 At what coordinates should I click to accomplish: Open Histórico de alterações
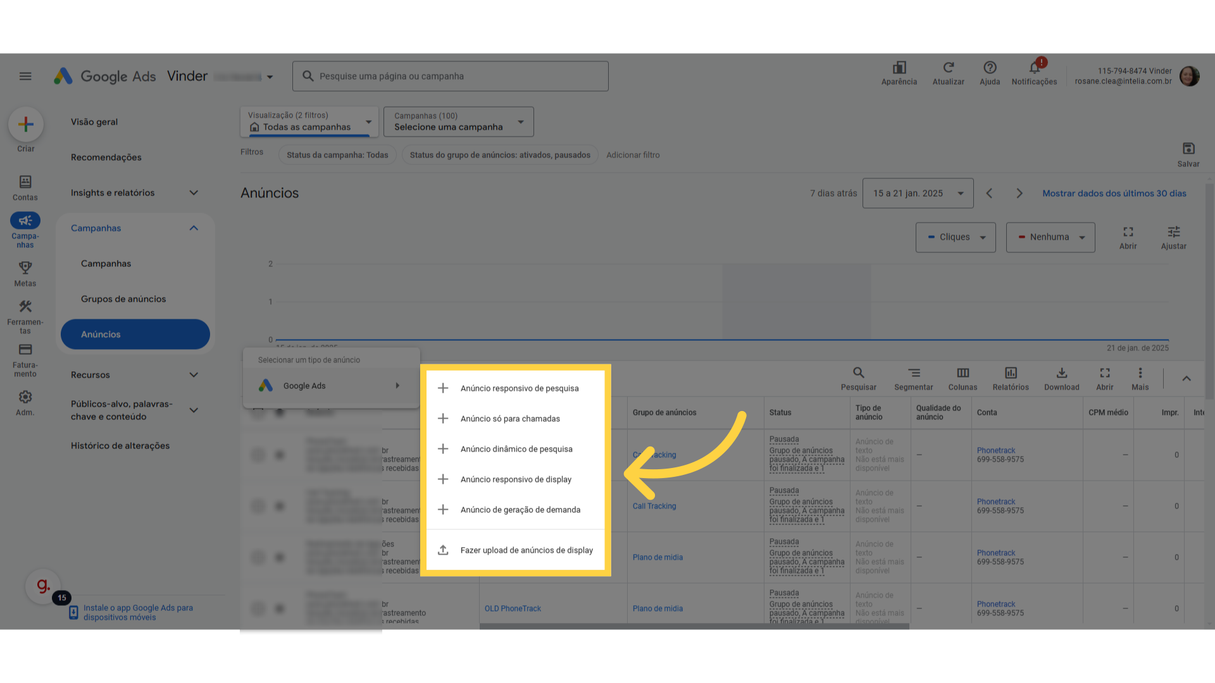coord(120,446)
